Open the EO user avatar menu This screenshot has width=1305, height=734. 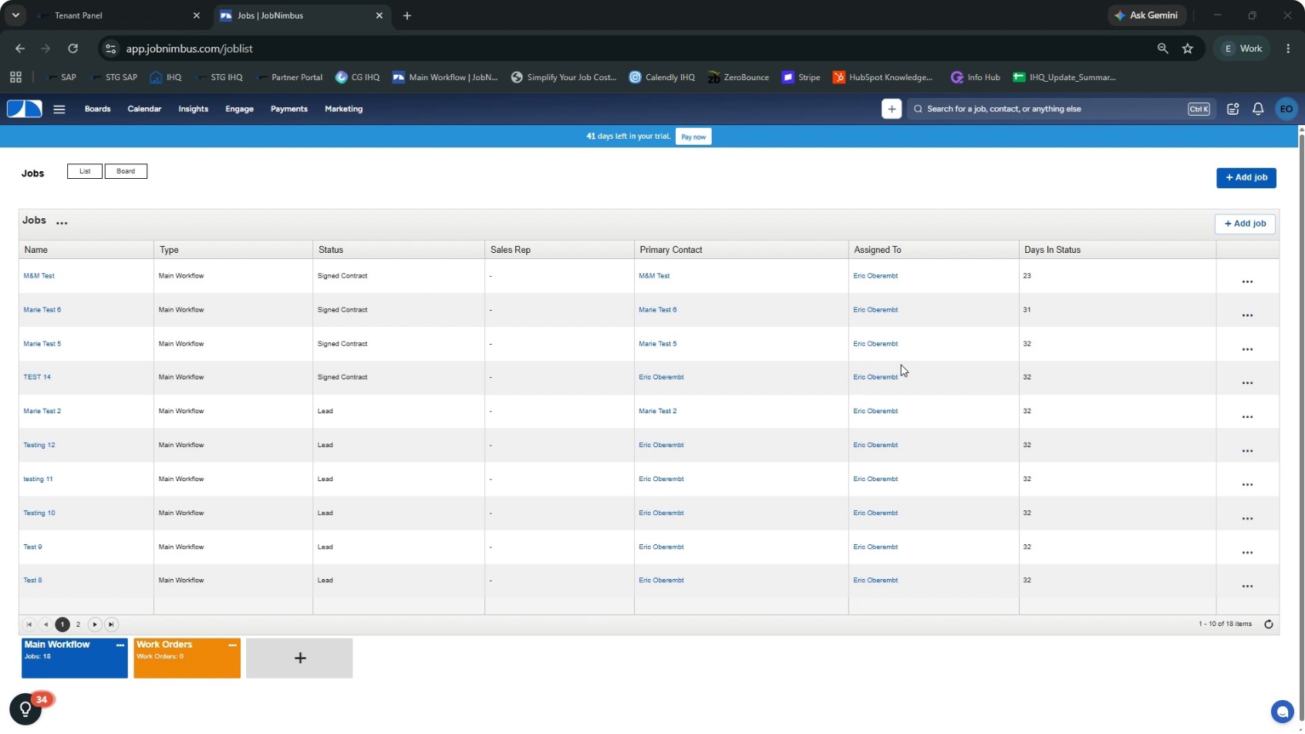pyautogui.click(x=1286, y=109)
